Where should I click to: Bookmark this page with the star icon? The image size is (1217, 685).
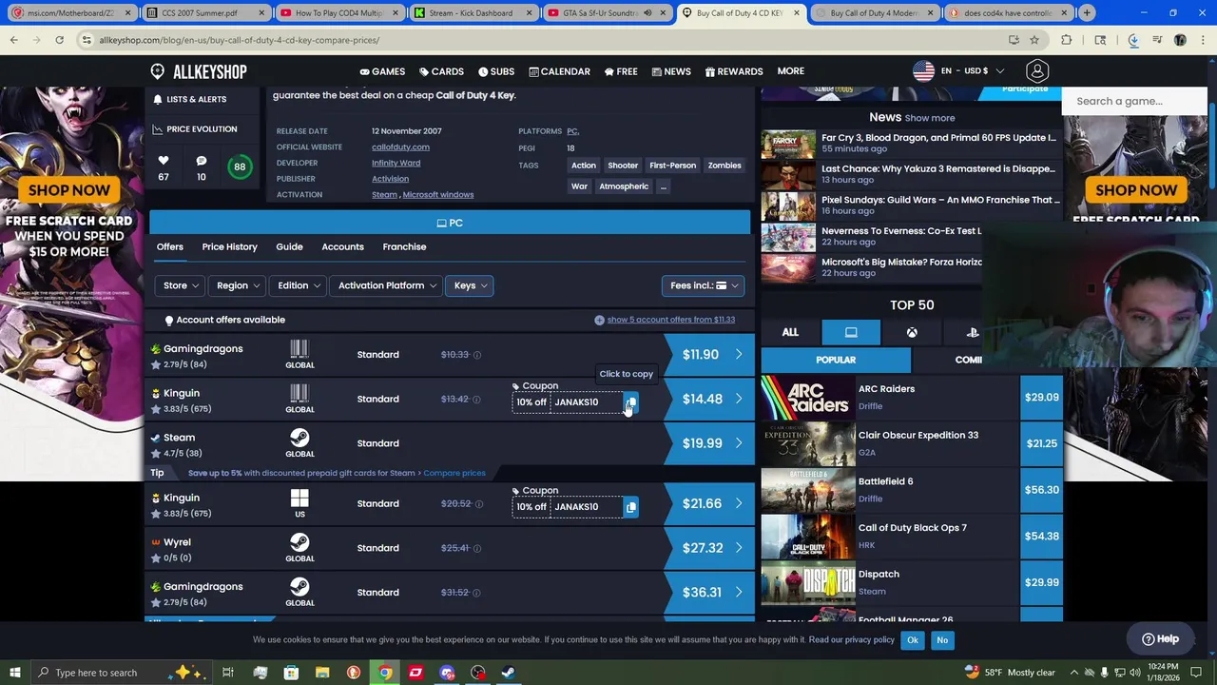(1034, 40)
